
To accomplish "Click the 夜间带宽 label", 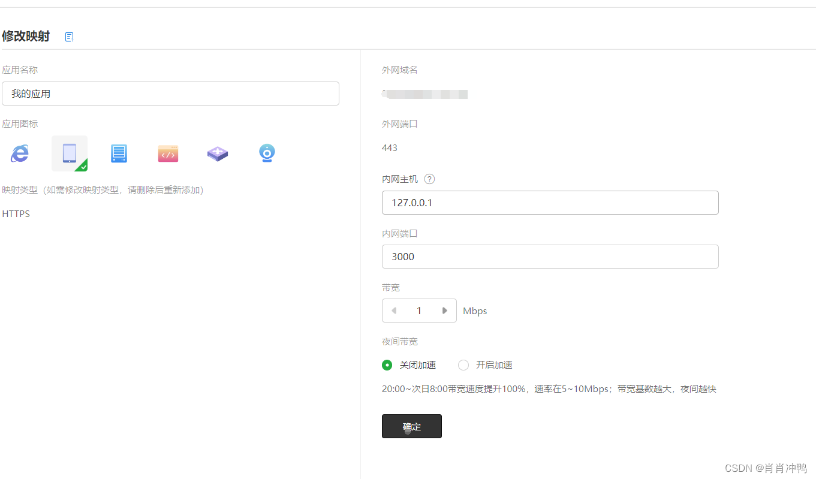I will (400, 341).
